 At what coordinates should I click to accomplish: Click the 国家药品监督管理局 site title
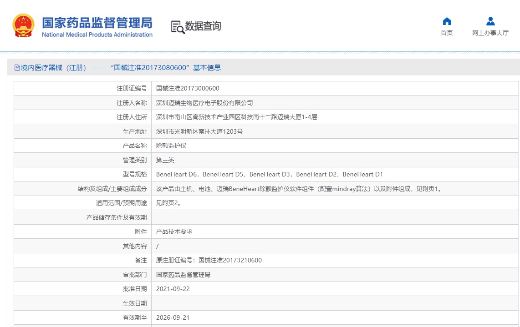(x=97, y=22)
